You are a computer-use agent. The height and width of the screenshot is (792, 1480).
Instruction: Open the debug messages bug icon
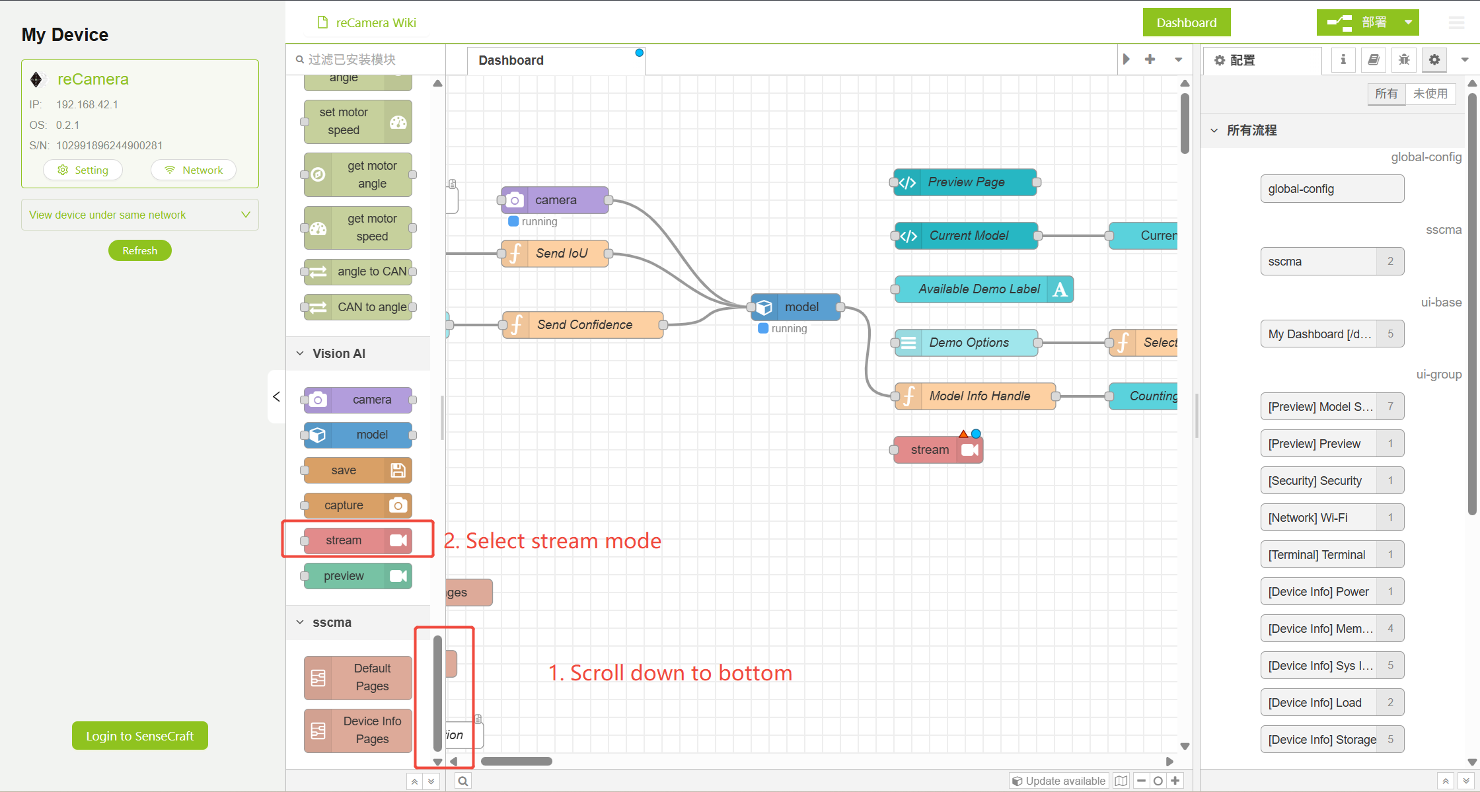point(1404,60)
